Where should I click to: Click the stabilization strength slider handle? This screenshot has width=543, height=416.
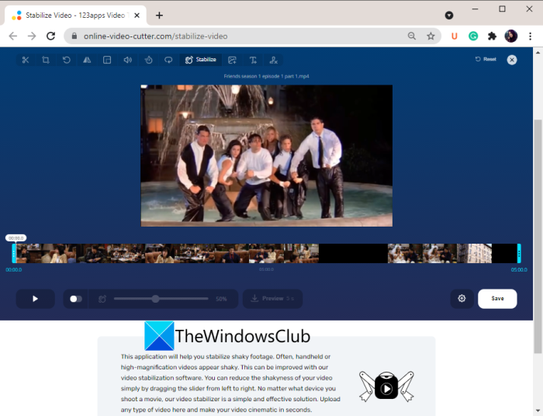(155, 299)
